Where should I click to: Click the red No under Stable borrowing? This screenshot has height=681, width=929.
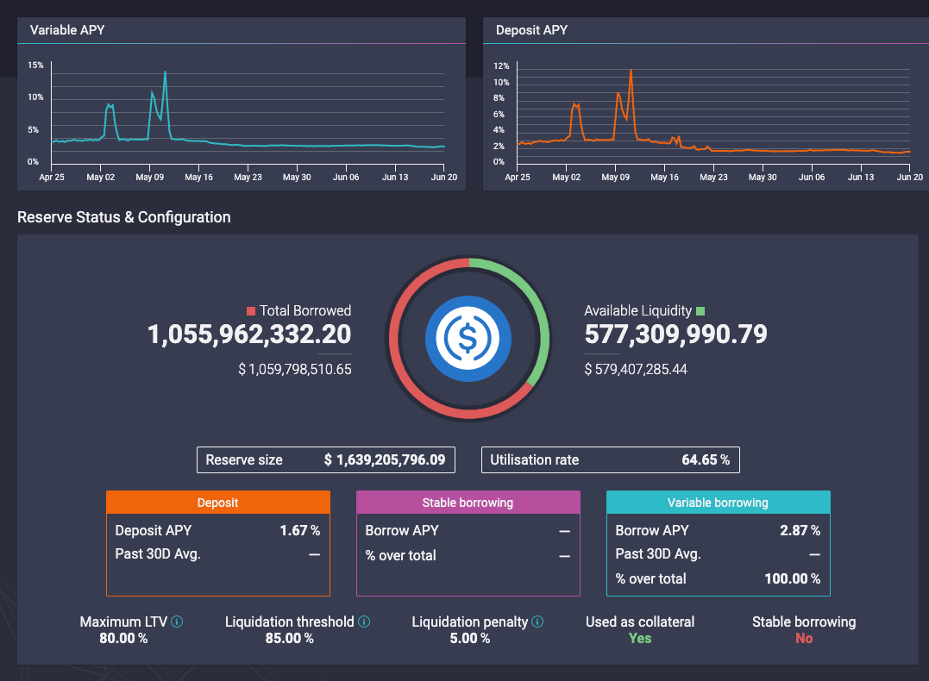pos(804,639)
